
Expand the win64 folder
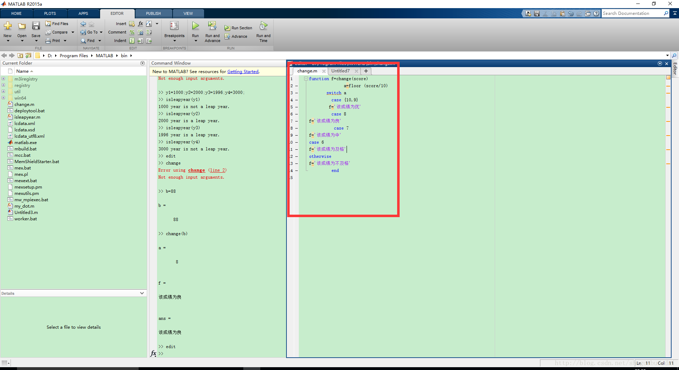tap(3, 98)
